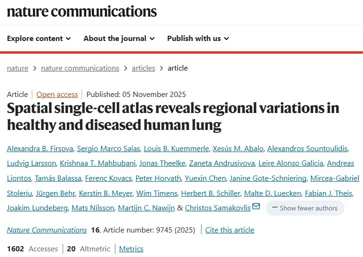Screen dimensions: 363x257
Task: Collapse list with Show fewer authors
Action: 305,208
